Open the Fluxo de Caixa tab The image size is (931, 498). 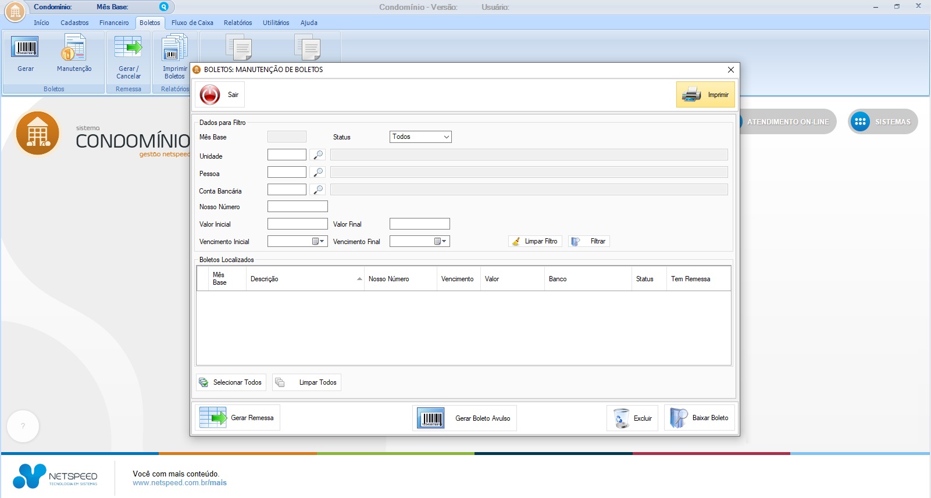pos(192,23)
